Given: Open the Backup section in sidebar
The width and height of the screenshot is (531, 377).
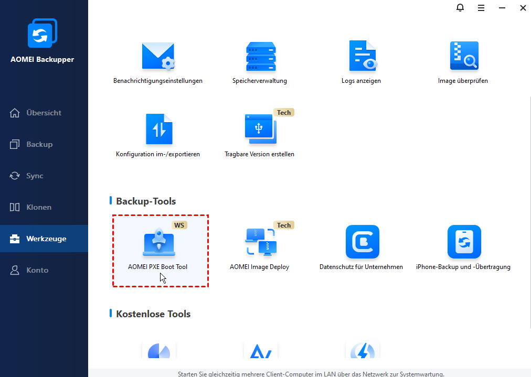Looking at the screenshot, I should [x=44, y=144].
